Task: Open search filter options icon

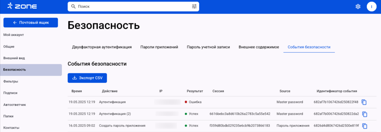Action: (194, 6)
